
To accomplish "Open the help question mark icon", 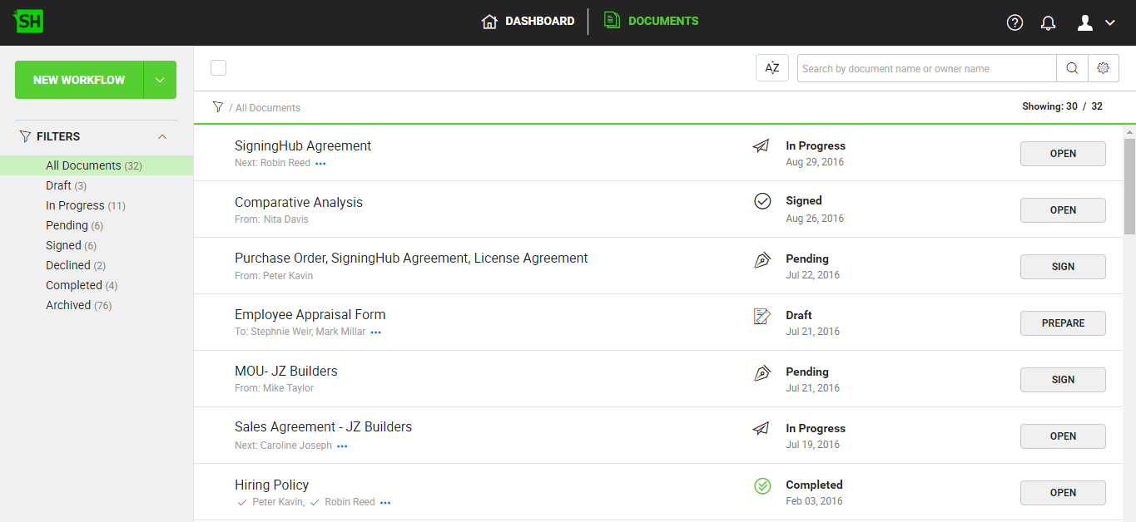I will click(x=1014, y=22).
